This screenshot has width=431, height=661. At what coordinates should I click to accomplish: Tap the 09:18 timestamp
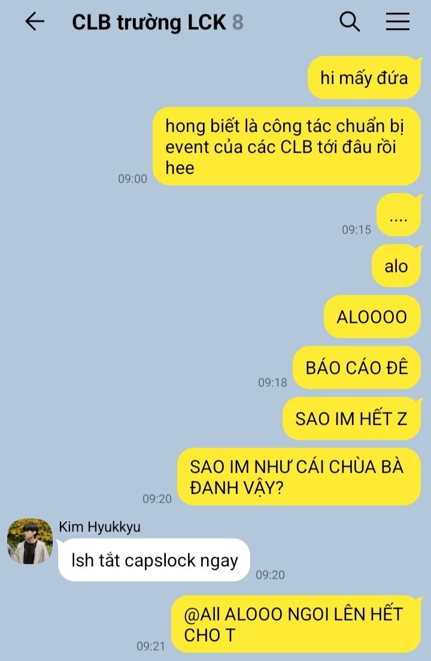coord(272,382)
